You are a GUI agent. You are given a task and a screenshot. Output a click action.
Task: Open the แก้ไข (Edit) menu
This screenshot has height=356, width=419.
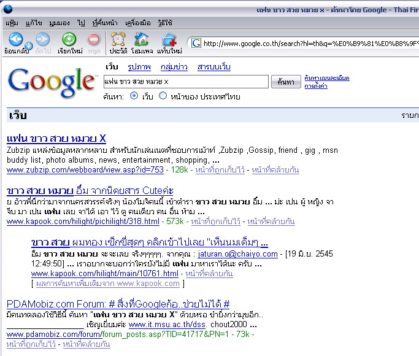[x=34, y=23]
